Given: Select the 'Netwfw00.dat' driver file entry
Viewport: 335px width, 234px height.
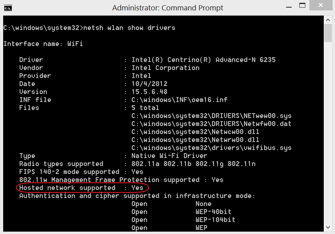Looking at the screenshot, I should point(210,124).
